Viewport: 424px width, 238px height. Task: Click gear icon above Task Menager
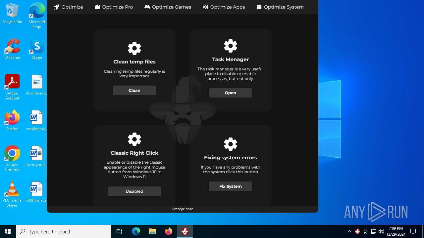tap(231, 46)
